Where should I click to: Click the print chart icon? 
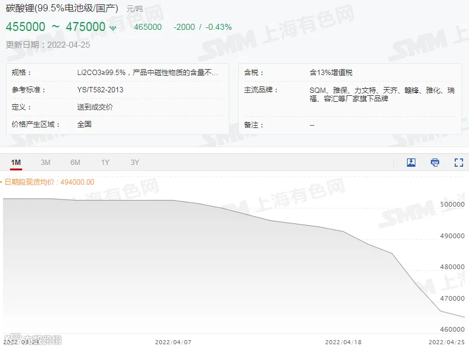(435, 163)
